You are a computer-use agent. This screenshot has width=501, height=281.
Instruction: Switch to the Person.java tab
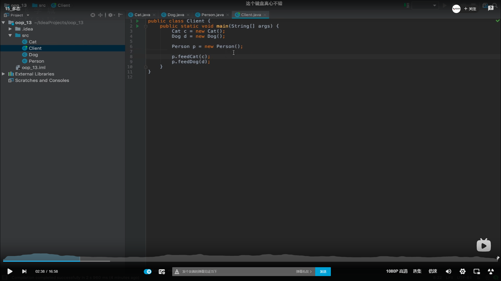pyautogui.click(x=212, y=15)
